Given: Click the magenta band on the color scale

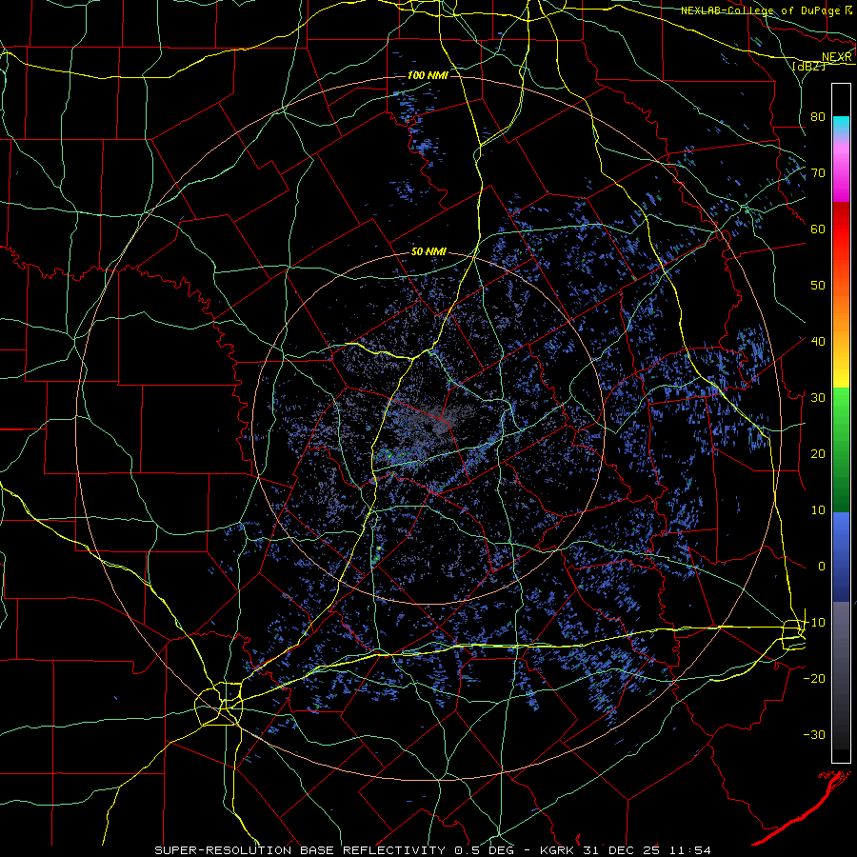Looking at the screenshot, I should (841, 175).
